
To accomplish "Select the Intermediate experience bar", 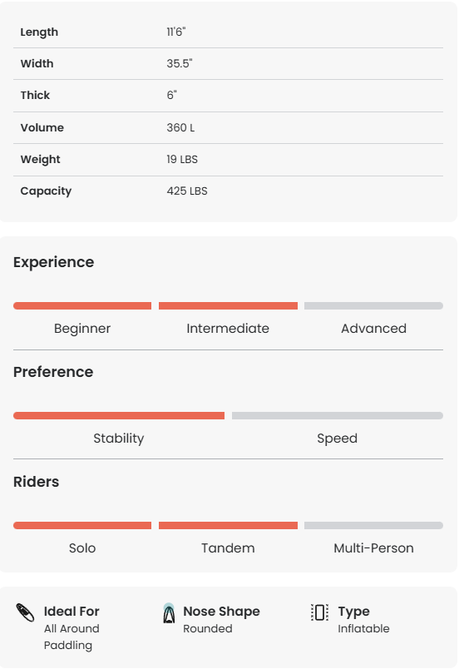I will click(x=228, y=306).
